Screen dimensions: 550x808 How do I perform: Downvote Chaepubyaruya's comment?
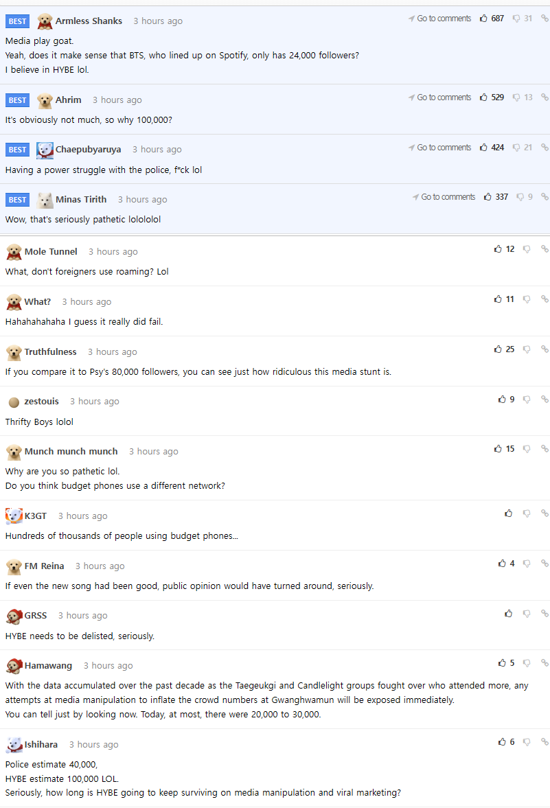[x=516, y=148]
